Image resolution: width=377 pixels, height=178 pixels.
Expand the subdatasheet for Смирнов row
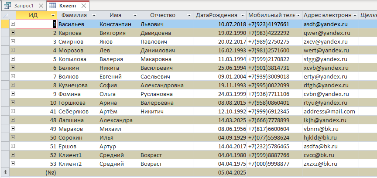(x=13, y=41)
